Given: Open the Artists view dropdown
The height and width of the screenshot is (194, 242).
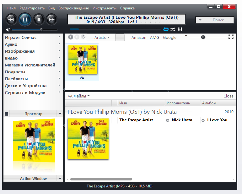Looking at the screenshot, I should 102,37.
